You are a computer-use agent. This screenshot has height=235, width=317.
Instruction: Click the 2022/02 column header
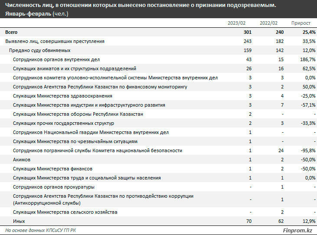tap(268, 23)
